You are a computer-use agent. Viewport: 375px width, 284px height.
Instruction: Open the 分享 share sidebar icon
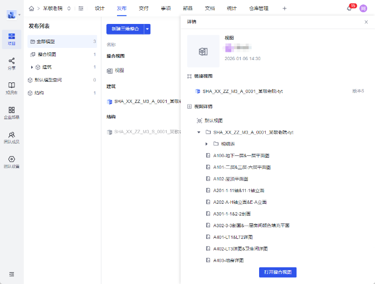point(12,63)
